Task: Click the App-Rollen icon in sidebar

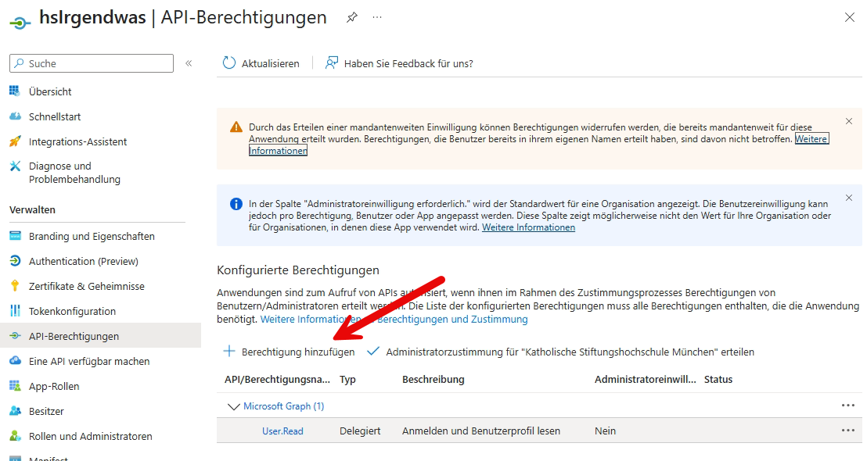Action: (15, 386)
